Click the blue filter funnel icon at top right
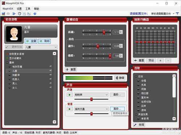Screen dimensions: 181x135 pyautogui.click(x=177, y=14)
